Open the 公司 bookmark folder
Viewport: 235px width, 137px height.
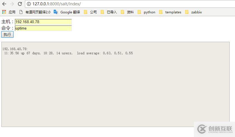pyautogui.click(x=90, y=12)
